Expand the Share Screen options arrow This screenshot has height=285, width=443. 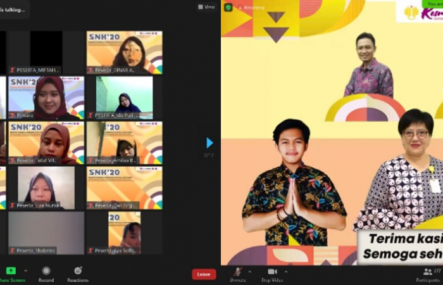pos(25,271)
